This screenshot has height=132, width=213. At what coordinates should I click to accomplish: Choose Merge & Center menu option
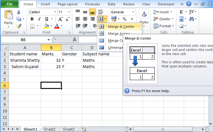click(120, 27)
